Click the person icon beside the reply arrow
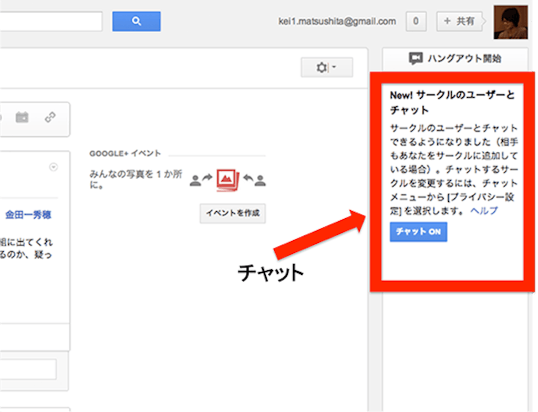The width and height of the screenshot is (538, 412). coord(260,180)
